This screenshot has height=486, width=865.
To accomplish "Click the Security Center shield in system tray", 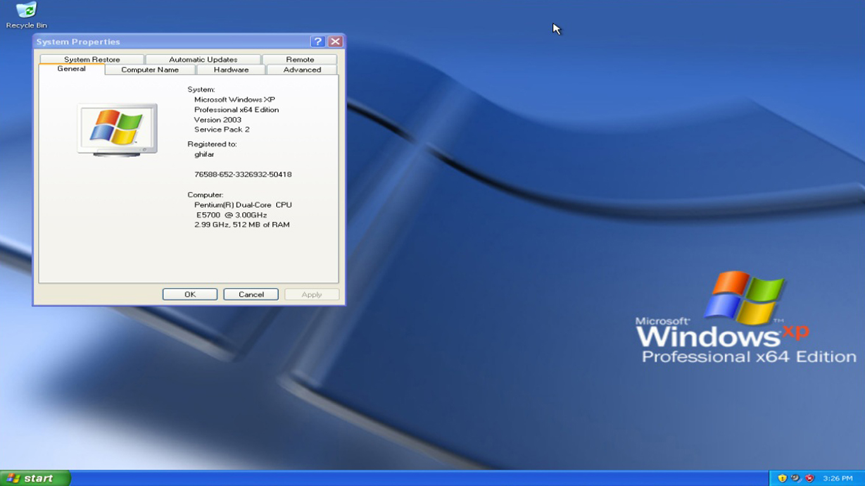I will pyautogui.click(x=782, y=478).
